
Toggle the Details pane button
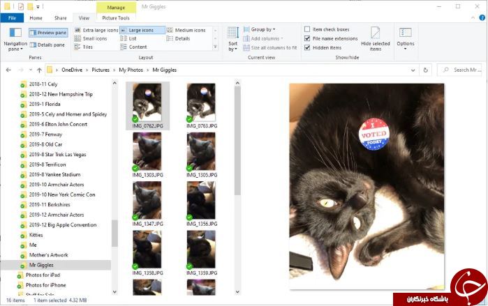[47, 45]
